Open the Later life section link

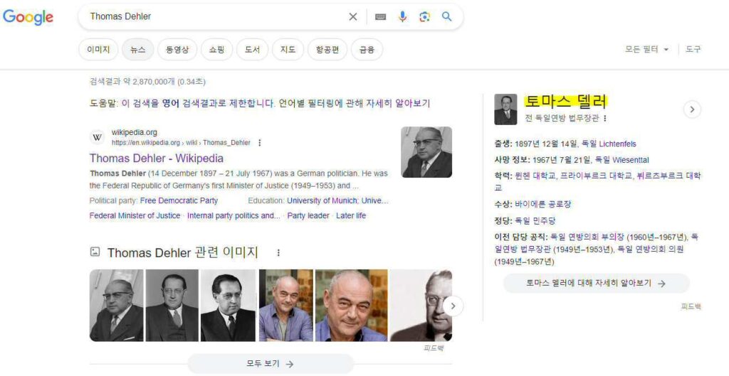[x=351, y=215]
